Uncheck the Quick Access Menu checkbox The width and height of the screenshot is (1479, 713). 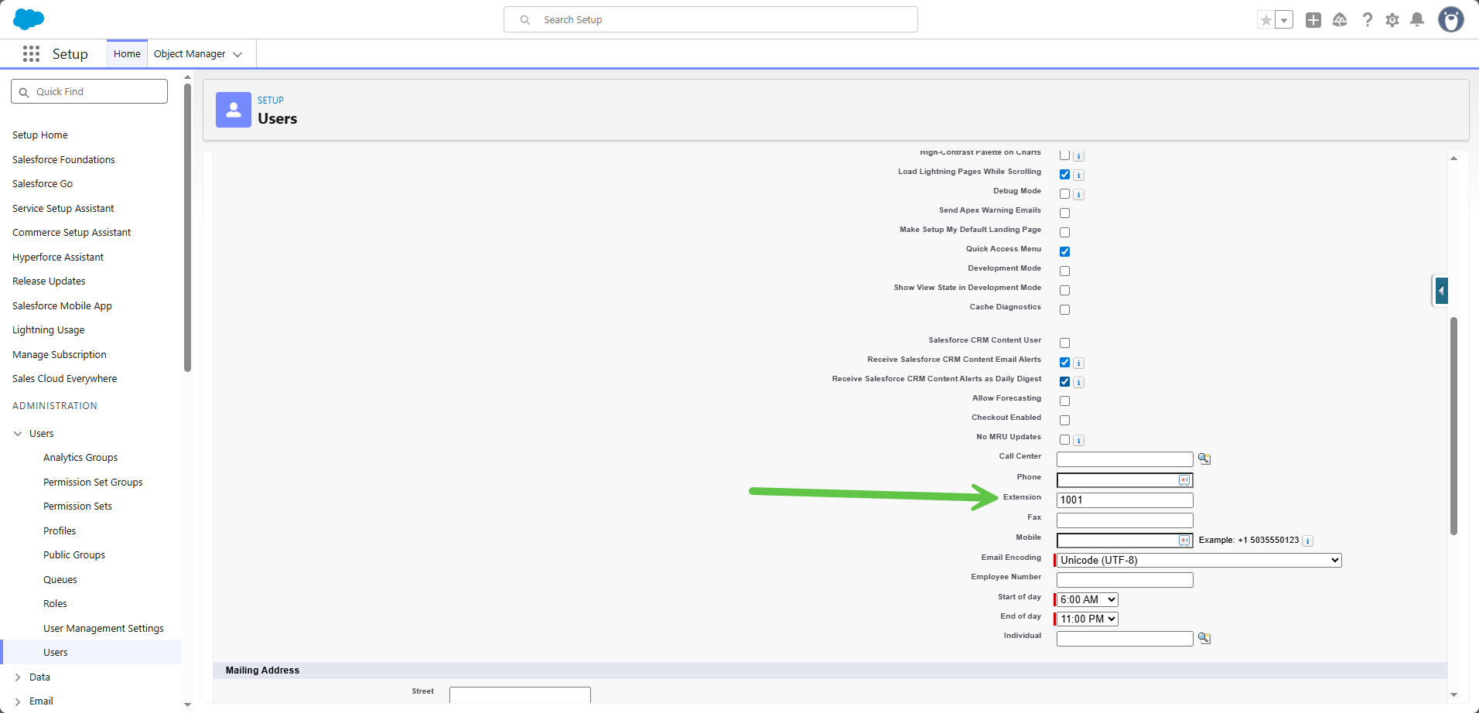pos(1064,251)
